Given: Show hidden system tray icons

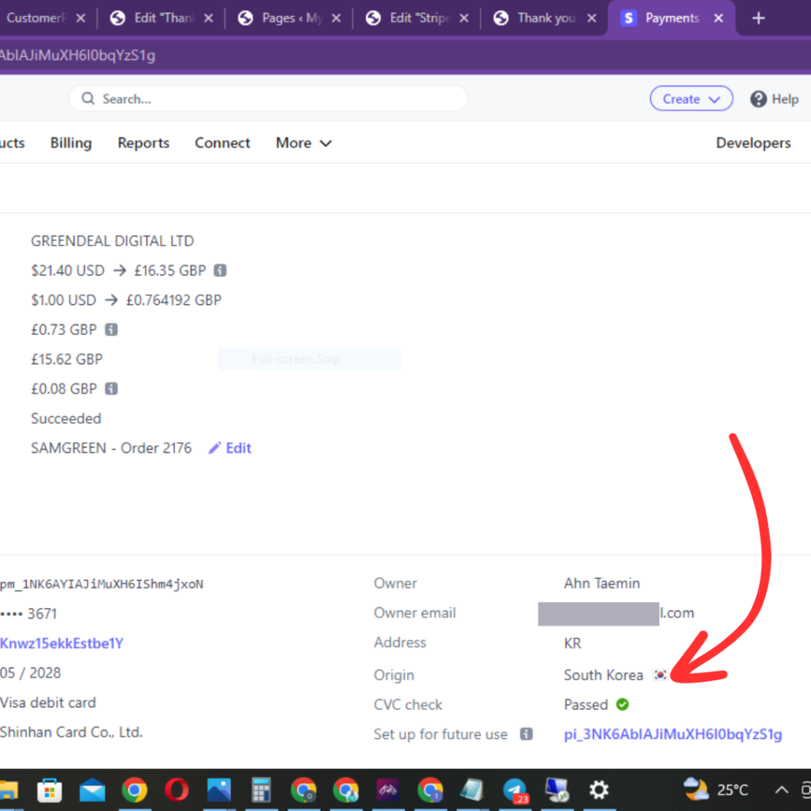Looking at the screenshot, I should [782, 790].
